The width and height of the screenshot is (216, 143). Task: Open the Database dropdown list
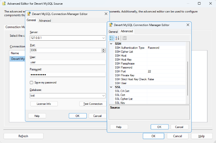[103, 96]
